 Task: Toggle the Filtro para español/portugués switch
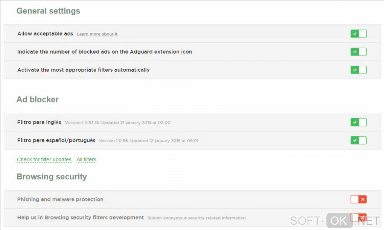[x=358, y=140]
